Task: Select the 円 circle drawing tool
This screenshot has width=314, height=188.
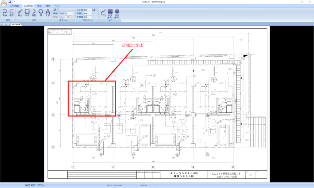Action: tap(41, 13)
